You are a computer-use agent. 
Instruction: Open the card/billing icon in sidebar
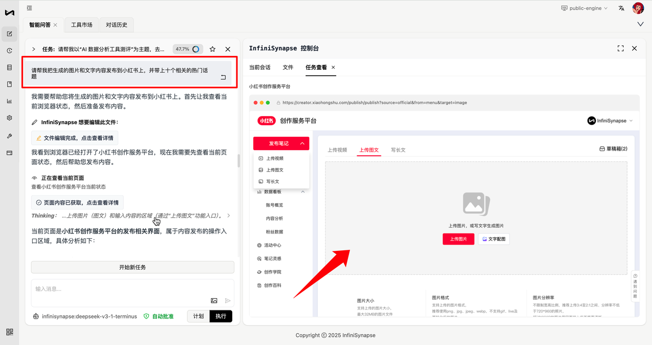9,153
